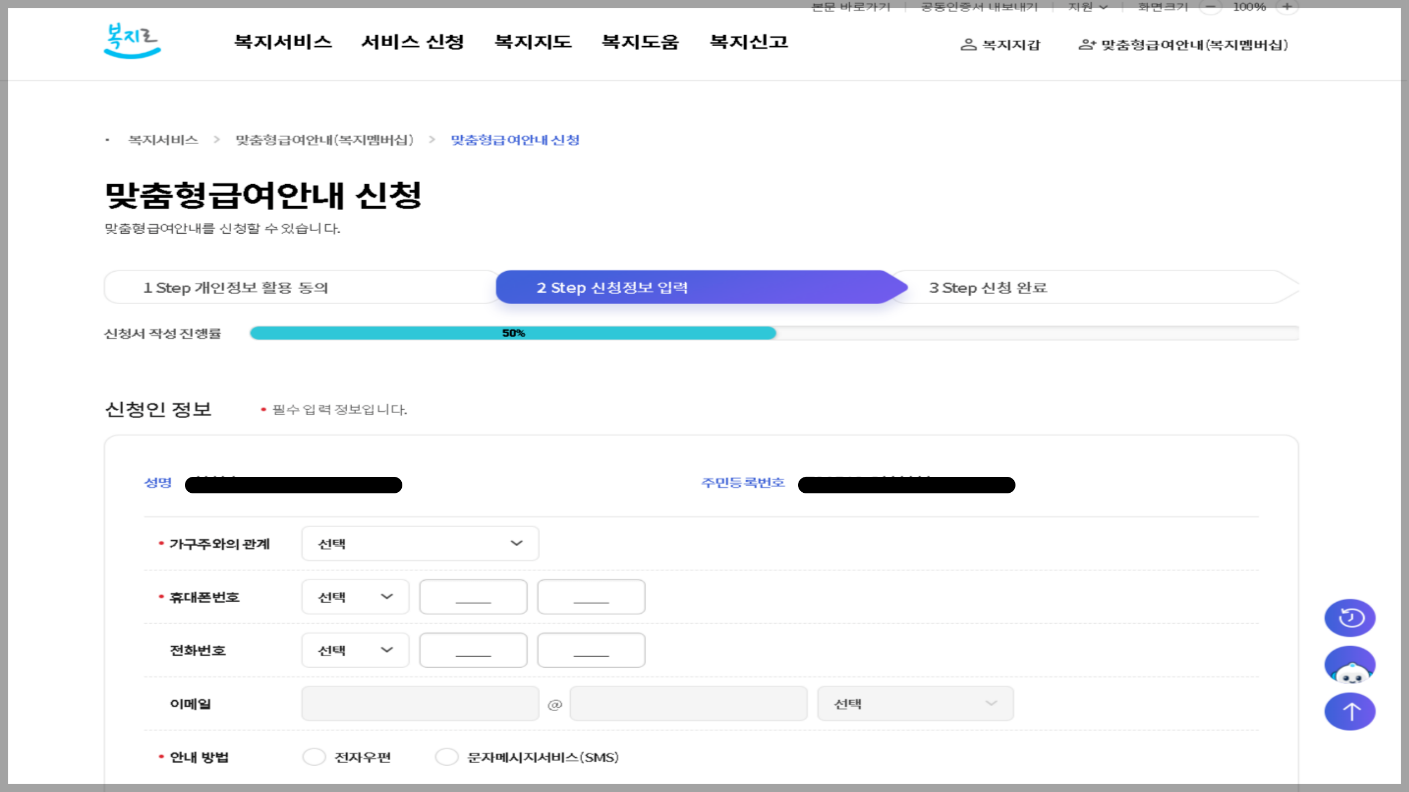Click the Bokjiro logo icon
Viewport: 1409px width, 792px height.
coord(132,41)
